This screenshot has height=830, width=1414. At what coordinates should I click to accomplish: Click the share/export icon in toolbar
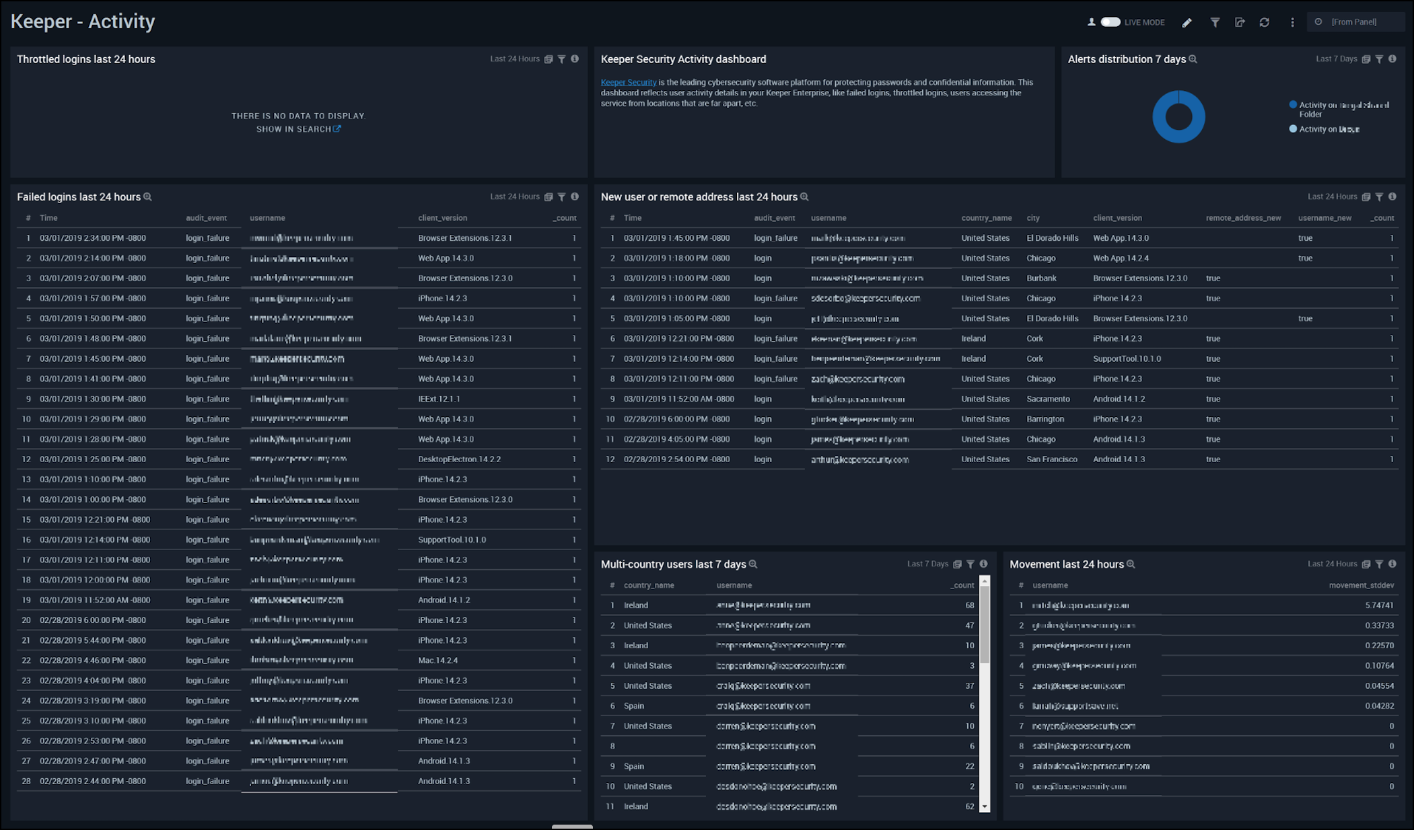tap(1239, 22)
